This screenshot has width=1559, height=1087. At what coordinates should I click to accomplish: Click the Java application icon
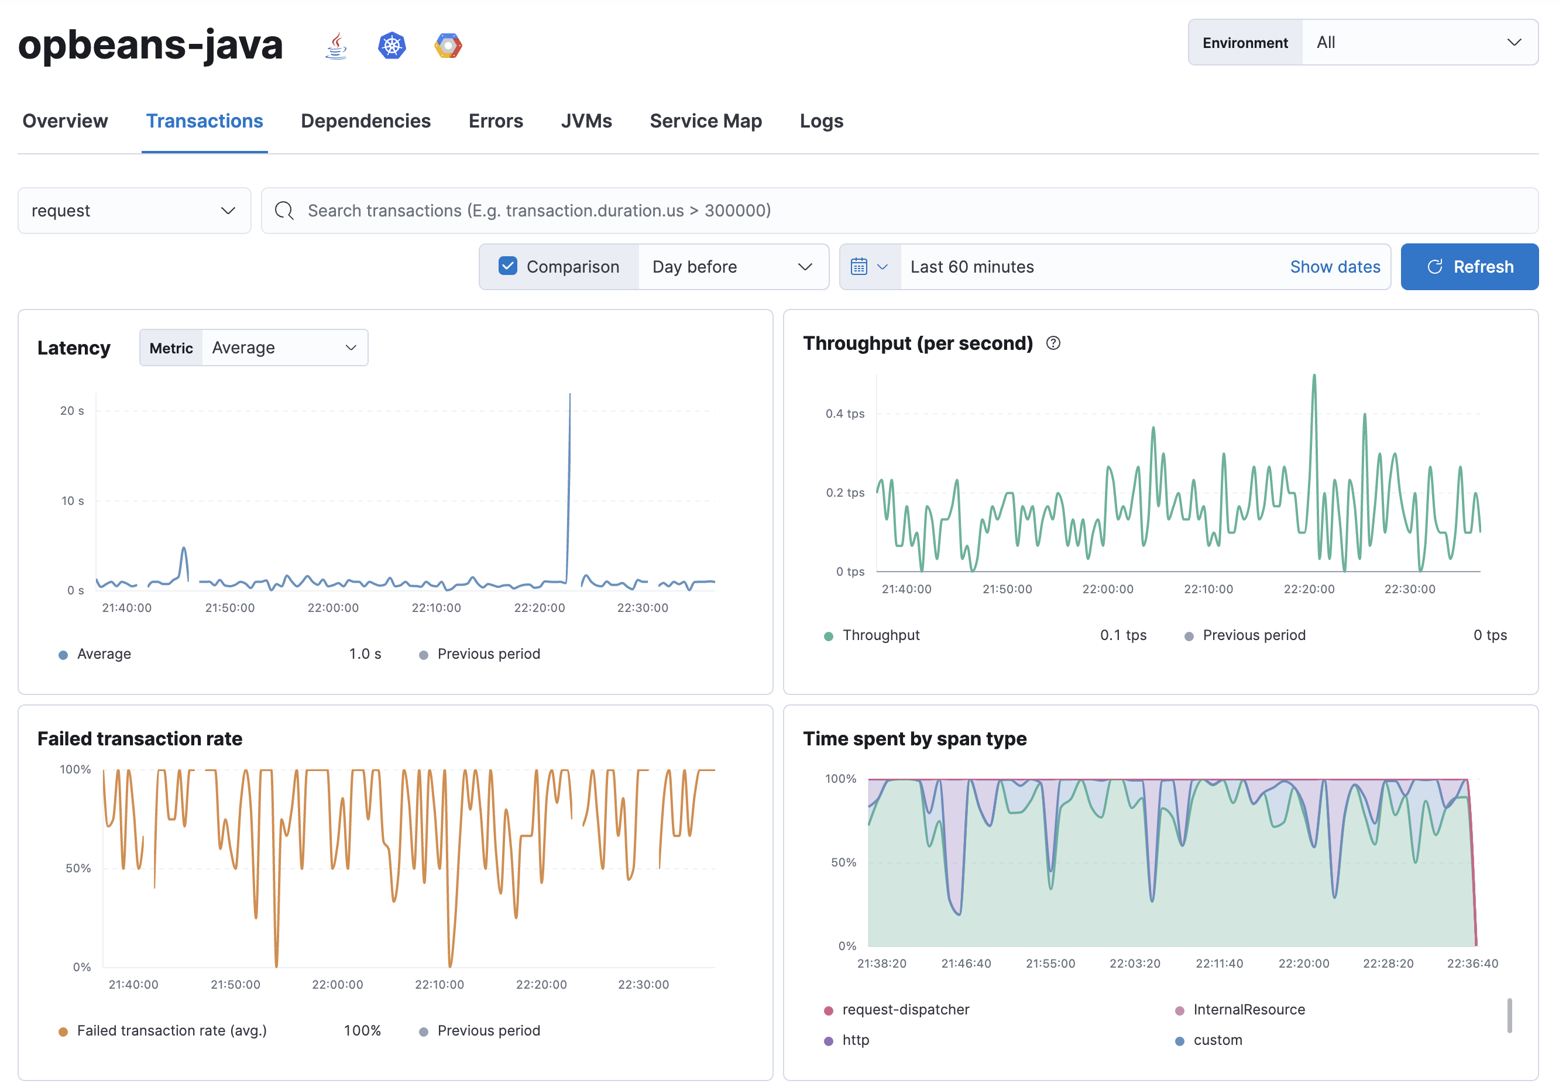(x=334, y=44)
